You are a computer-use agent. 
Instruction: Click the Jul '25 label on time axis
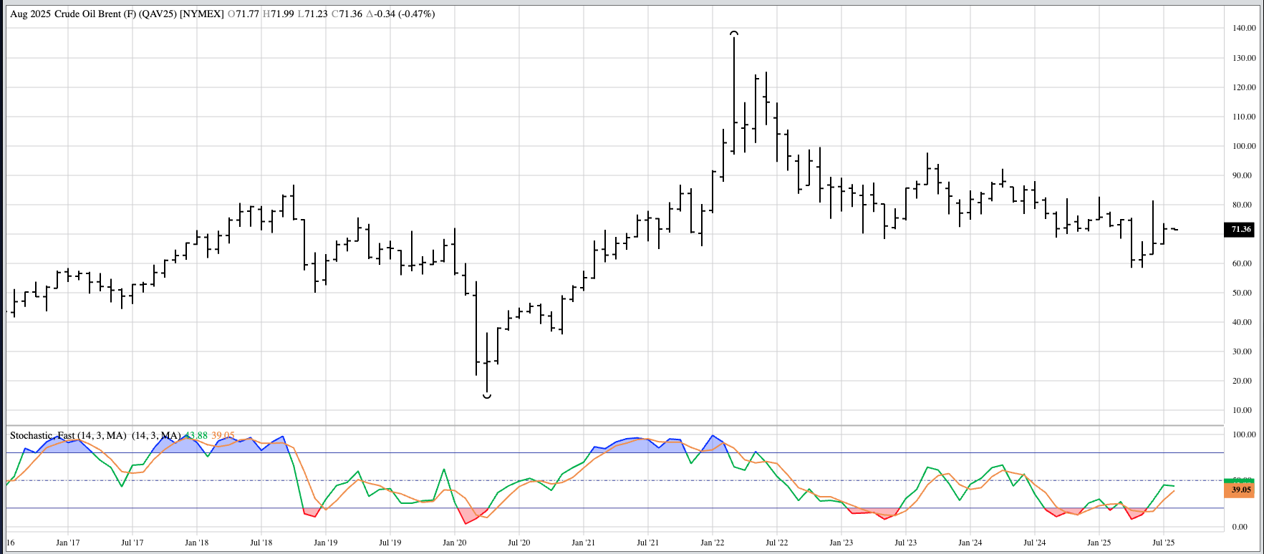(x=1163, y=543)
